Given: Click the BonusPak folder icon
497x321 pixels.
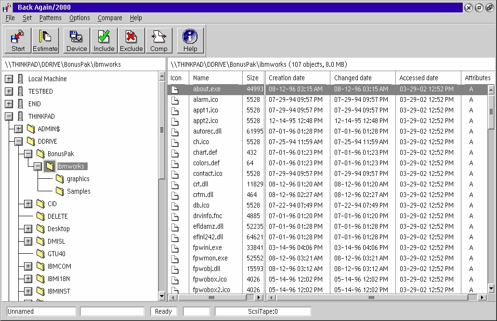Looking at the screenshot, I should click(x=40, y=154).
